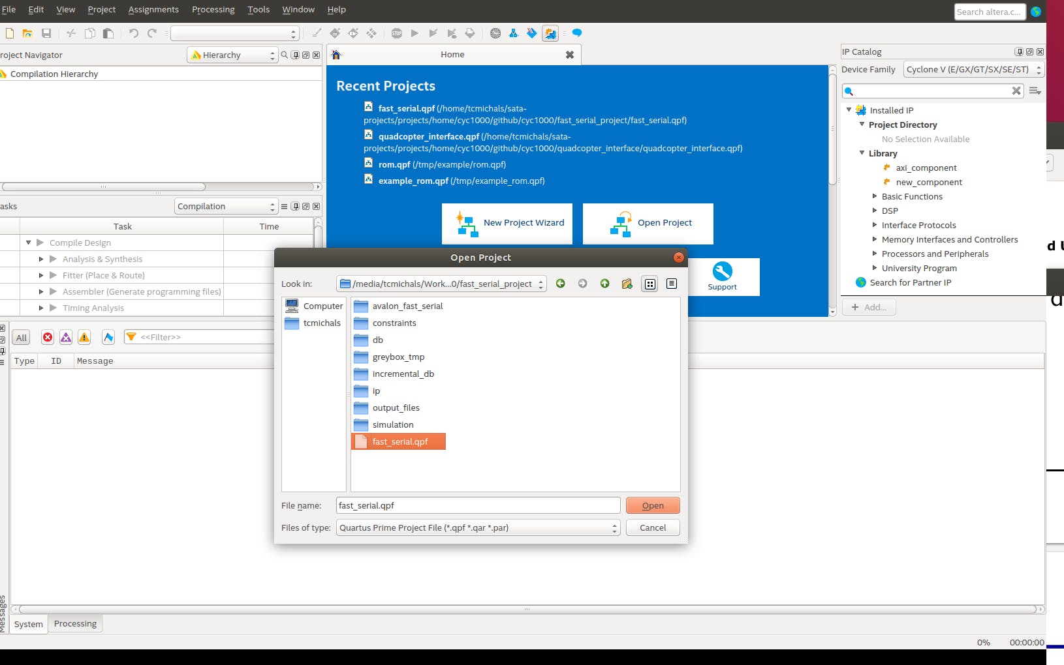The width and height of the screenshot is (1064, 665).
Task: Open the empty toolbar project combo box
Action: click(235, 33)
